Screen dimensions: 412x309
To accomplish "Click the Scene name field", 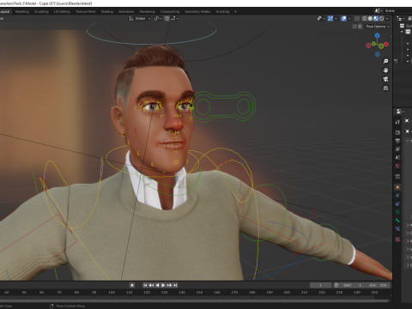I will 397,10.
